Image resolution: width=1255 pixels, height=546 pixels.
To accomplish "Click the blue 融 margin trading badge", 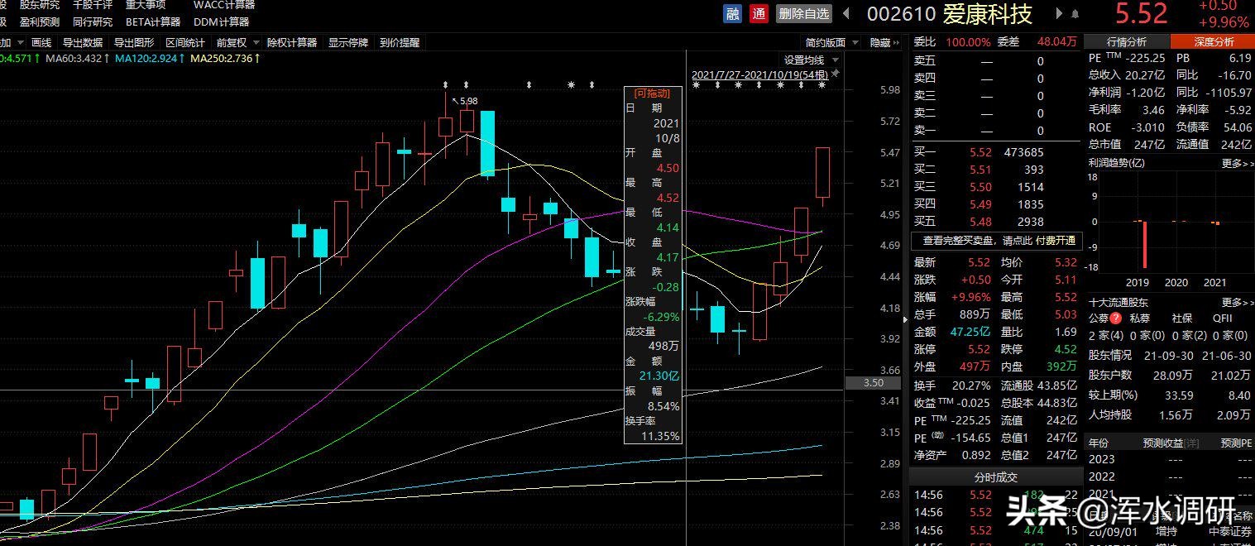I will pos(733,13).
